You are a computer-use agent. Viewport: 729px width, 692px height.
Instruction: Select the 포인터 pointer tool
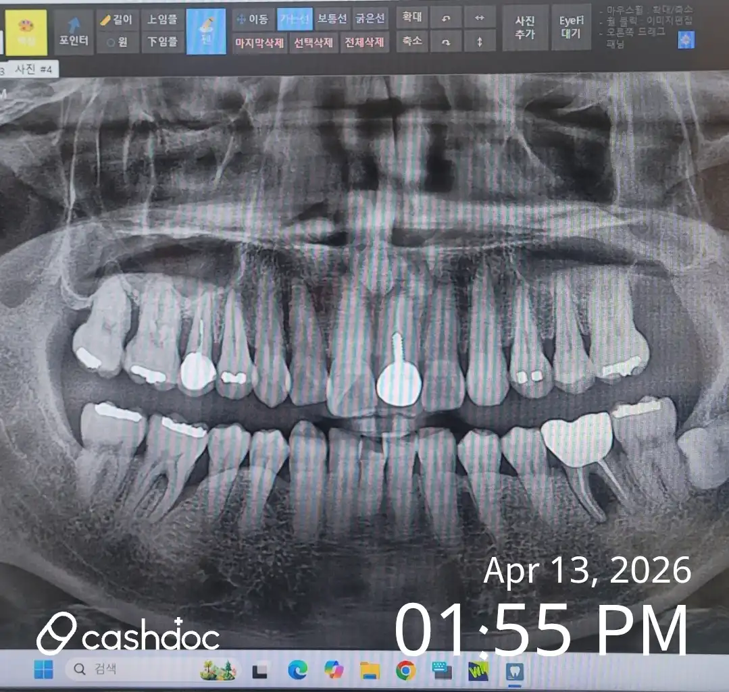pos(74,32)
